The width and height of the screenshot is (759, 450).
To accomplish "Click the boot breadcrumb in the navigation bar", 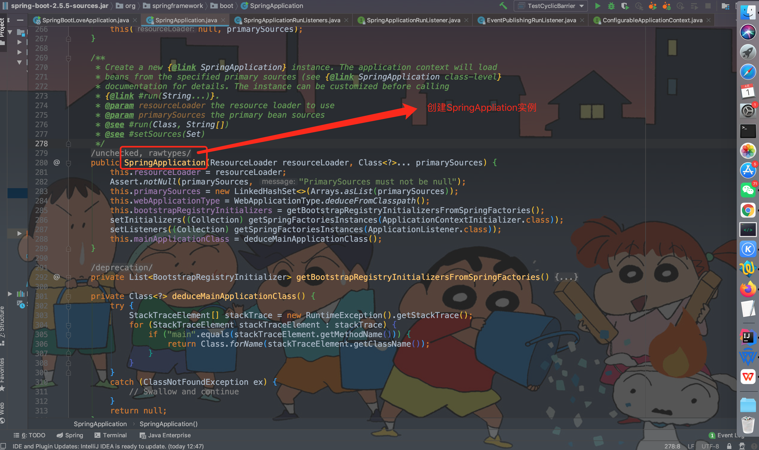I will click(x=222, y=6).
